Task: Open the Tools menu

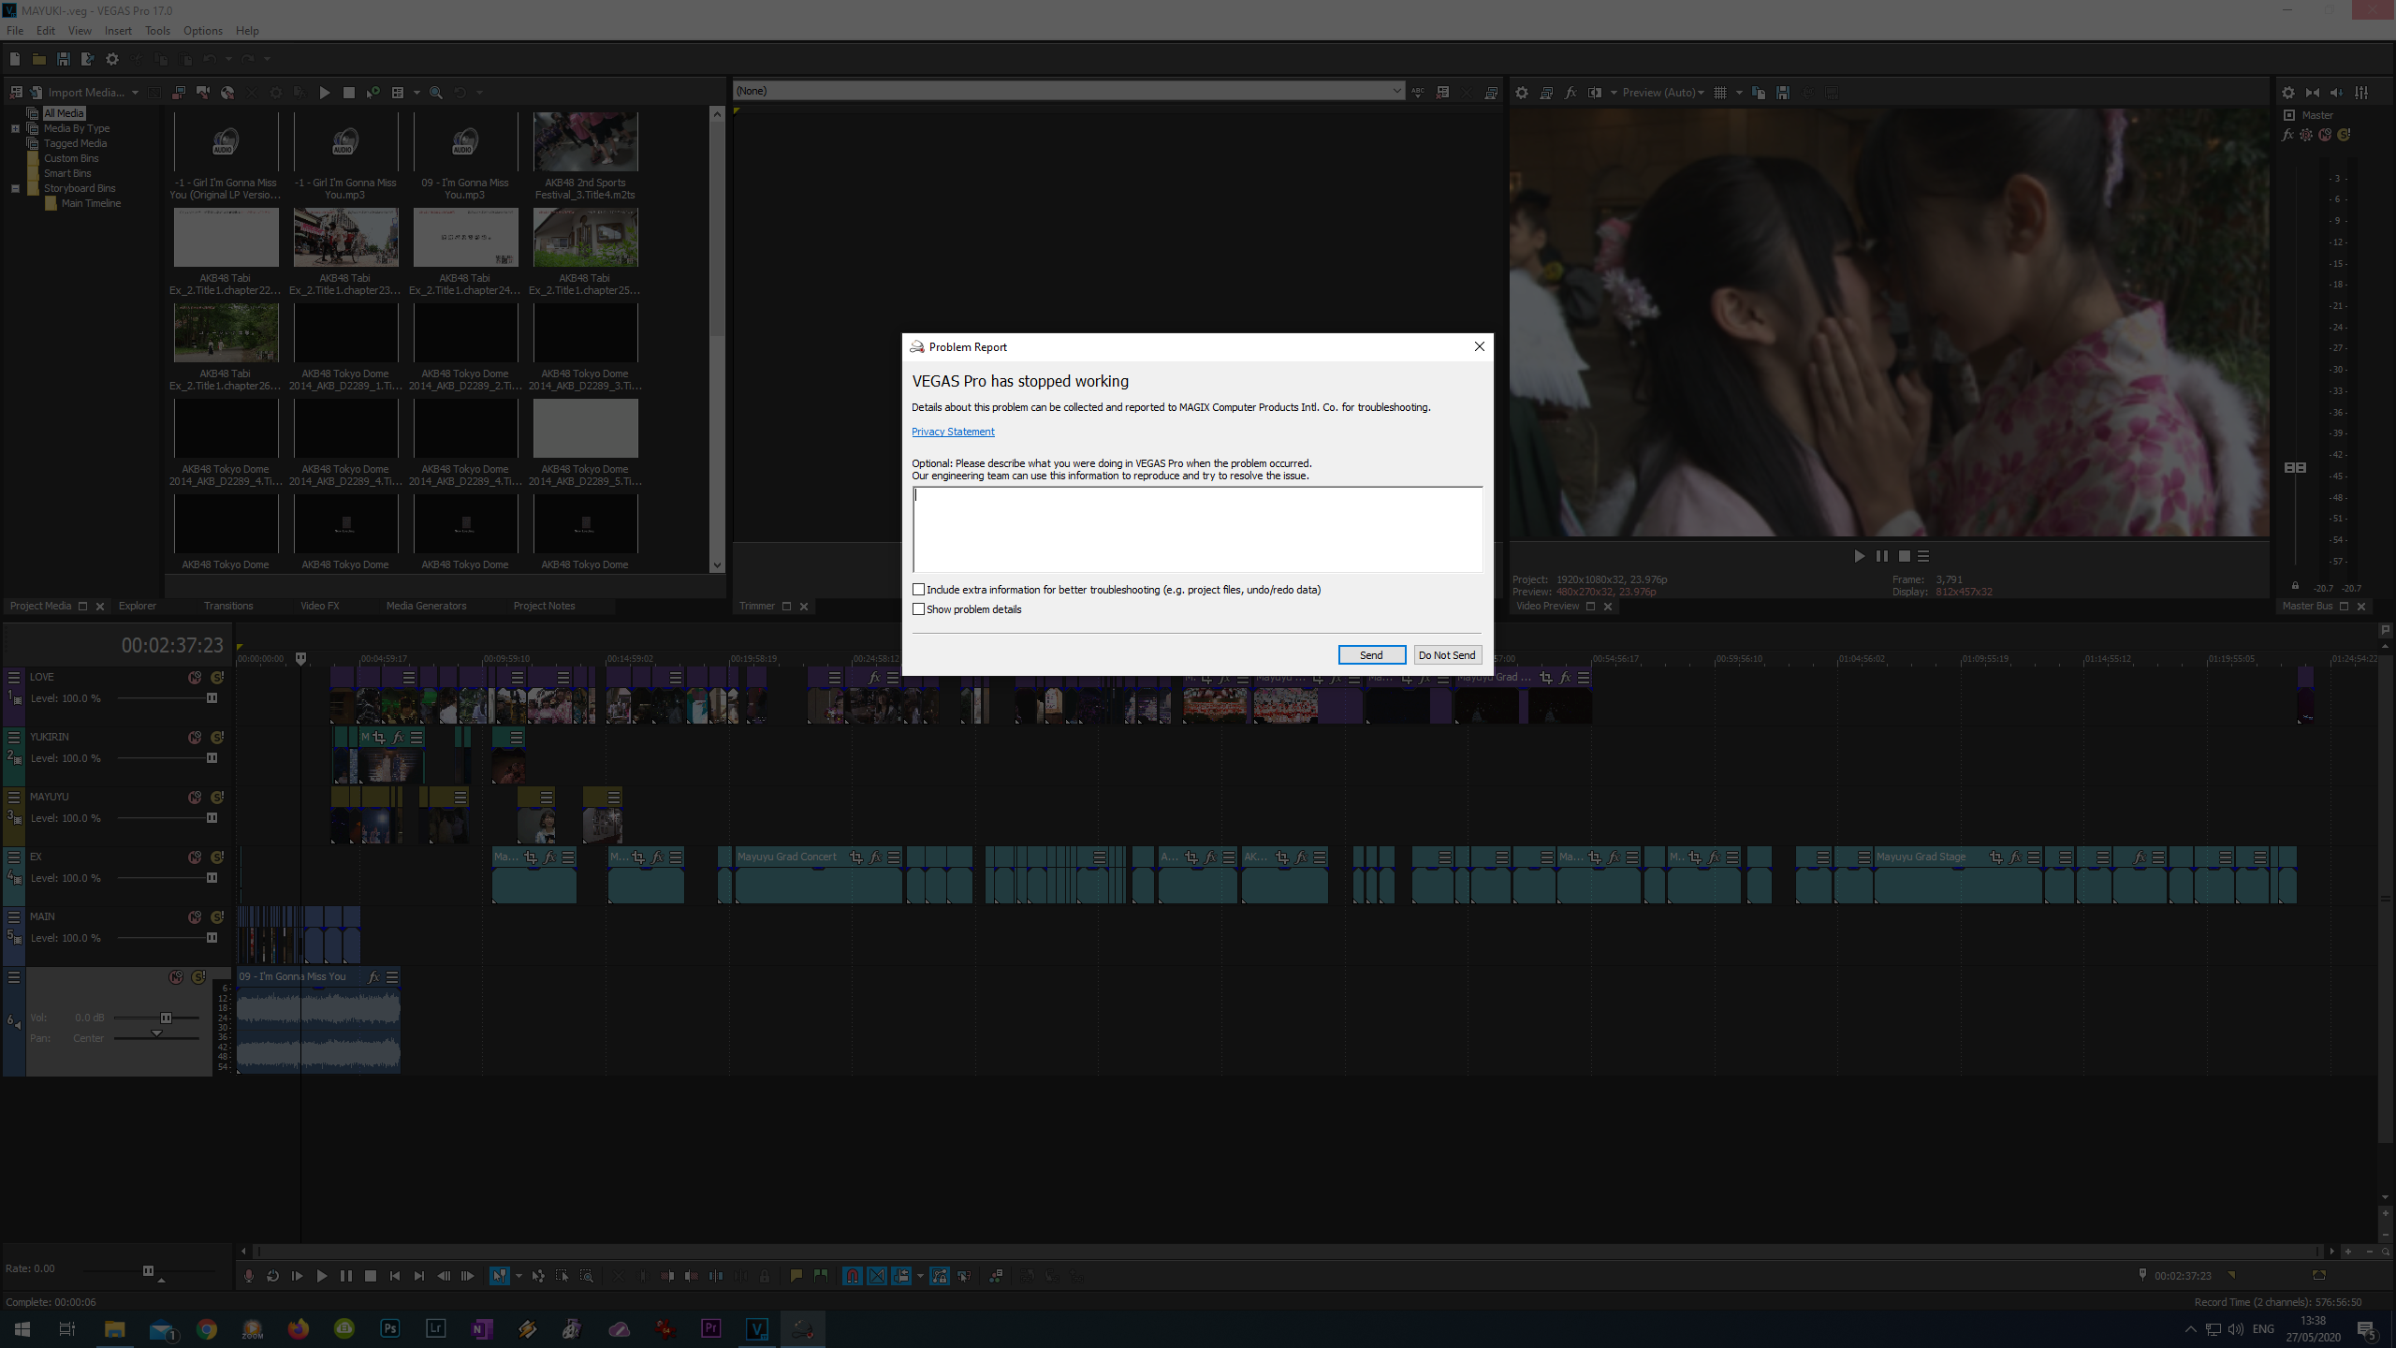Action: 157,31
